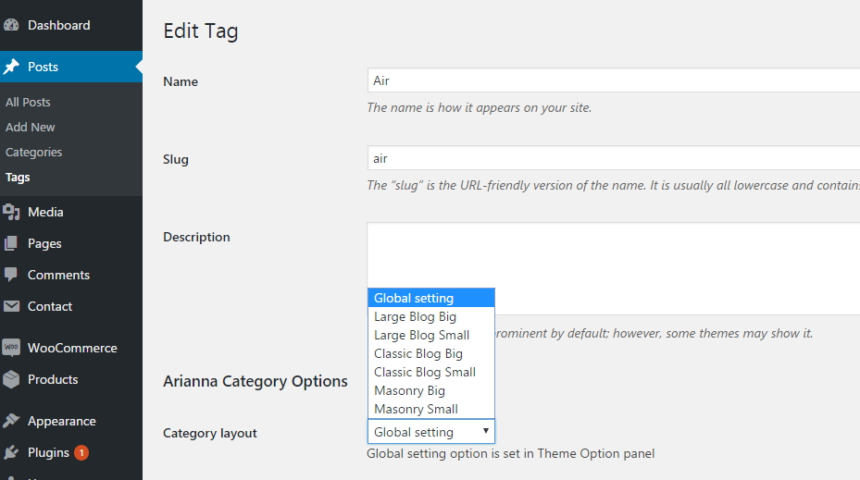This screenshot has width=860, height=480.
Task: Open All Posts submenu item
Action: point(28,103)
